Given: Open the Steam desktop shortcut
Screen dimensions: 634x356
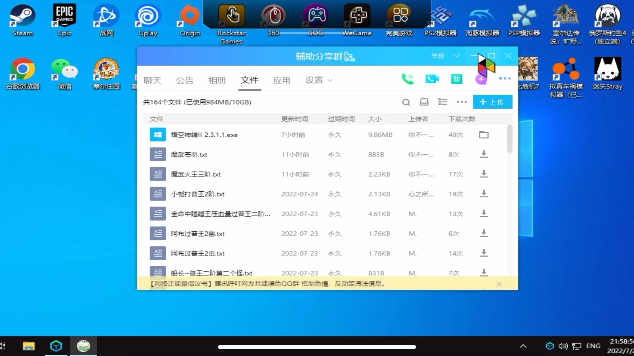Looking at the screenshot, I should pyautogui.click(x=22, y=20).
